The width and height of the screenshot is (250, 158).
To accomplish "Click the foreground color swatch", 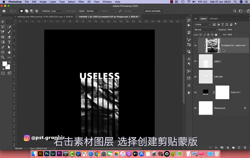I will [x=5, y=64].
